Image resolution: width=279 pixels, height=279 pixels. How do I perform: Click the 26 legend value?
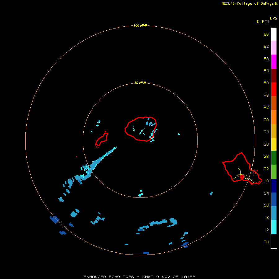(266, 157)
